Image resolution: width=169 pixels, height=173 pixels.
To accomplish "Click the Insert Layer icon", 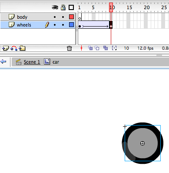I will pos(6,48).
